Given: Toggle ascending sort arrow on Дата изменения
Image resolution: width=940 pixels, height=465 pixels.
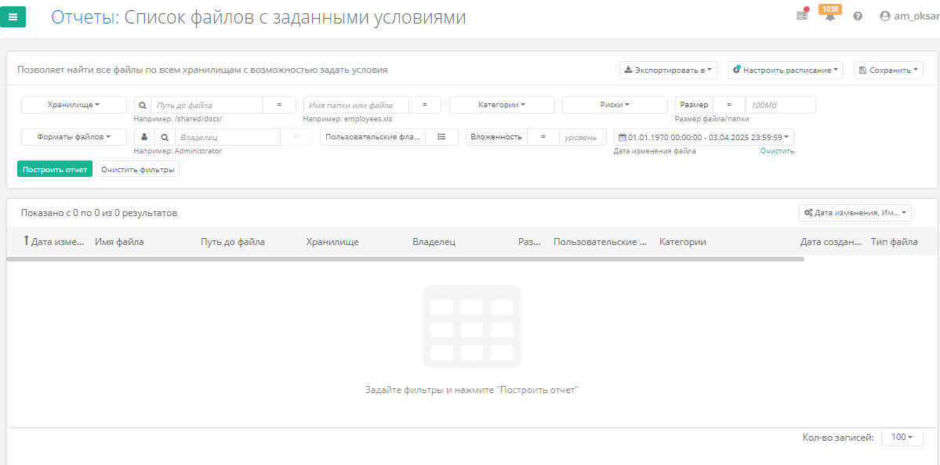Looking at the screenshot, I should click(26, 241).
